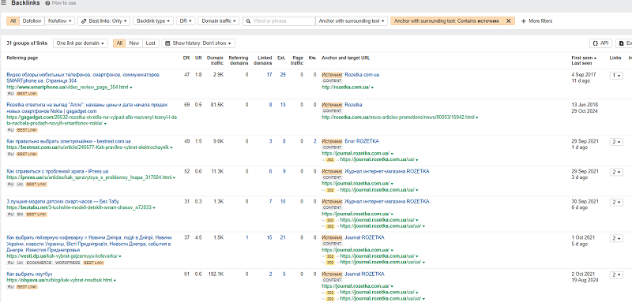This screenshot has height=302, width=632.
Task: Expand Links dropdown for smartphone.ua row
Action: (616, 76)
